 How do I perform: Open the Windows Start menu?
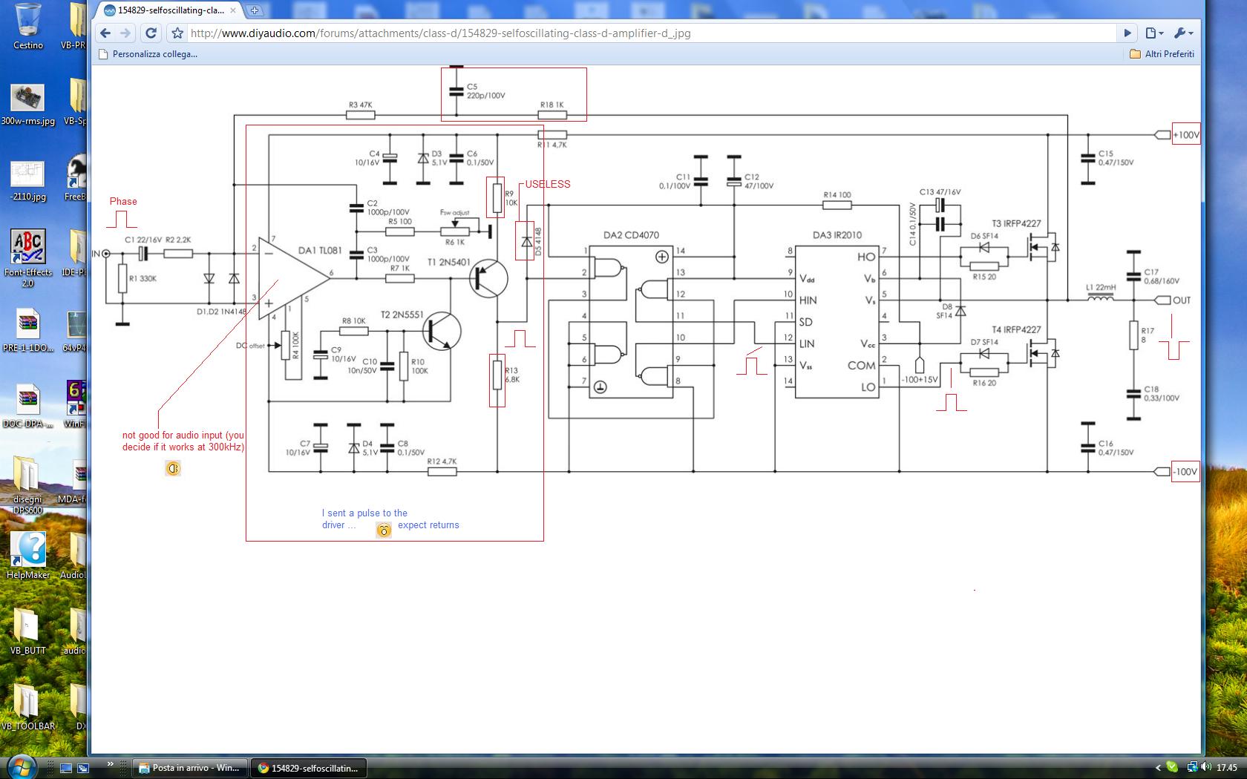[x=20, y=767]
